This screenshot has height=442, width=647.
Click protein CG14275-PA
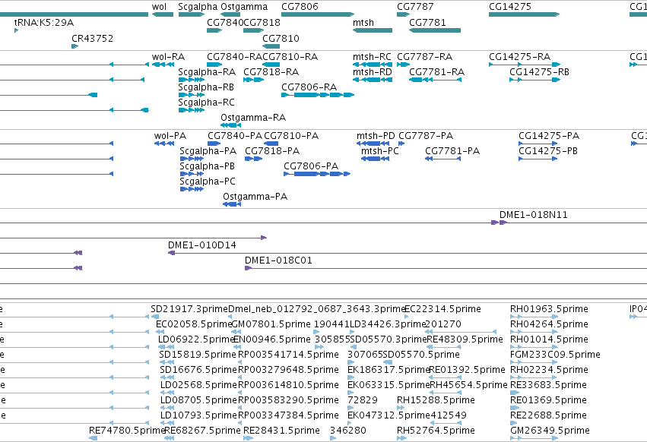538,144
